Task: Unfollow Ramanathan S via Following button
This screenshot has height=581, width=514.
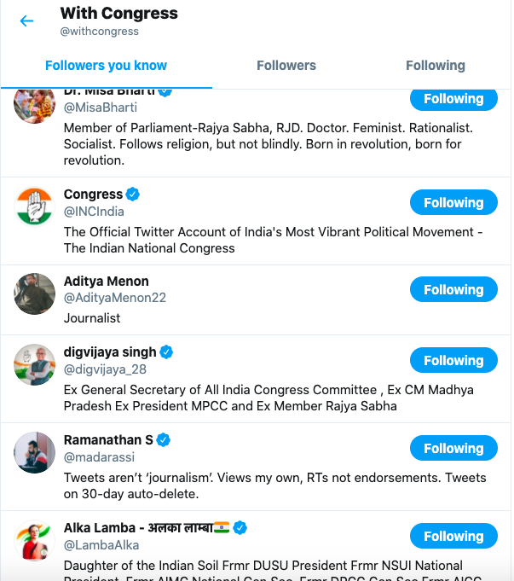Action: click(x=453, y=448)
